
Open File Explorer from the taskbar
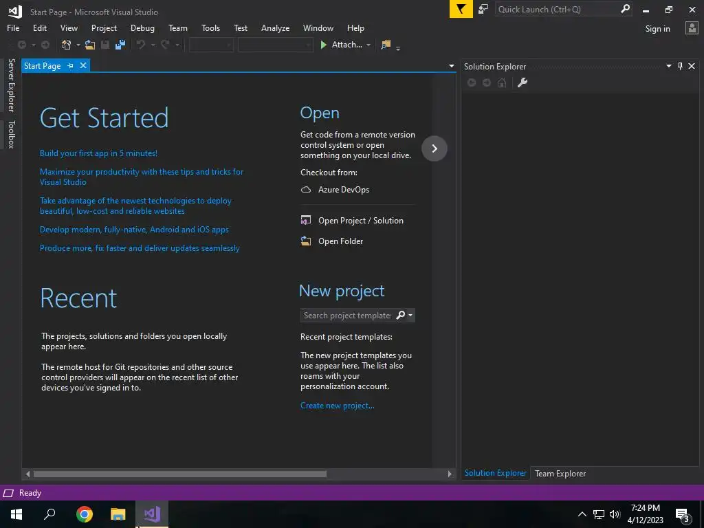(x=118, y=514)
